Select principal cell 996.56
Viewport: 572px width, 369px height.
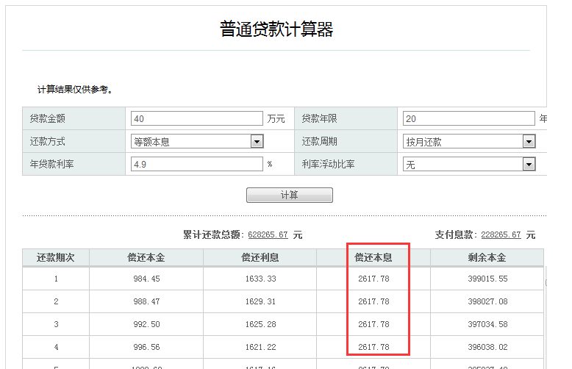[146, 347]
